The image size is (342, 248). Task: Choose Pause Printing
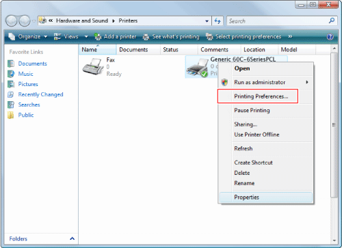coord(265,110)
